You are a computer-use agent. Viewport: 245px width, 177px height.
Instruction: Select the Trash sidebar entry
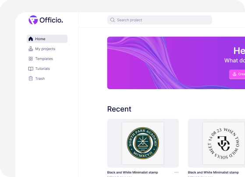pyautogui.click(x=47, y=79)
